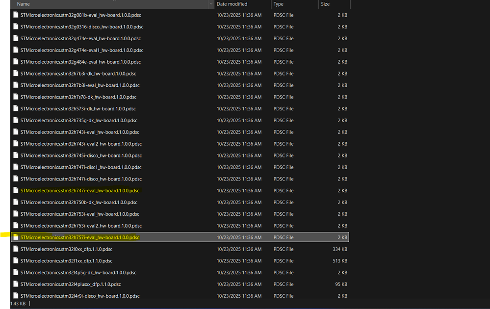Click file icon of stm32h753i-eval_hw-board pdsc

pos(16,214)
